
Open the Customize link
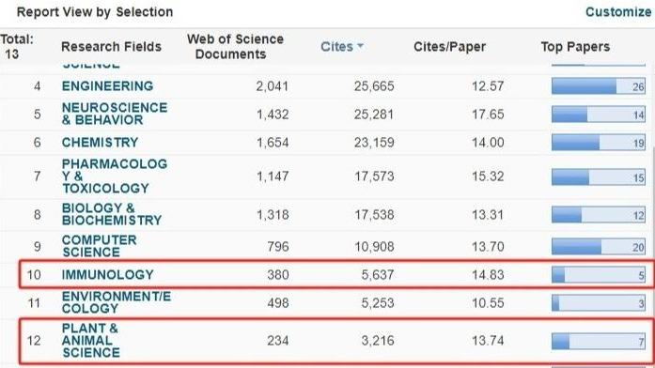pyautogui.click(x=618, y=11)
